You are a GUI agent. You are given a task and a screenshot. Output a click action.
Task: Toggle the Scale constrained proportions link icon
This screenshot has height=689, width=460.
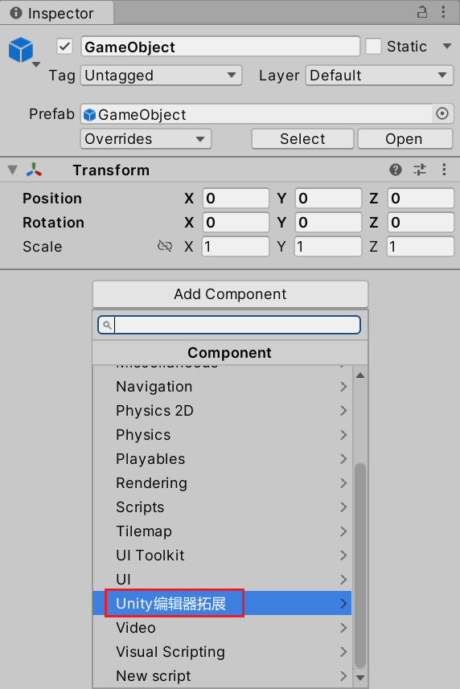pyautogui.click(x=165, y=246)
